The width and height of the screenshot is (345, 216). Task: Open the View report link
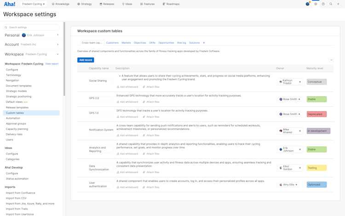(52, 64)
